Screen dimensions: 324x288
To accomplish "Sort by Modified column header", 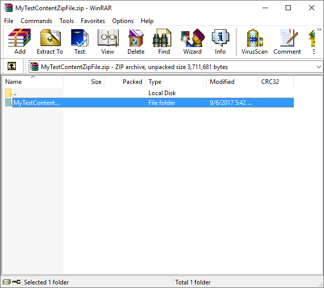I will pyautogui.click(x=232, y=82).
